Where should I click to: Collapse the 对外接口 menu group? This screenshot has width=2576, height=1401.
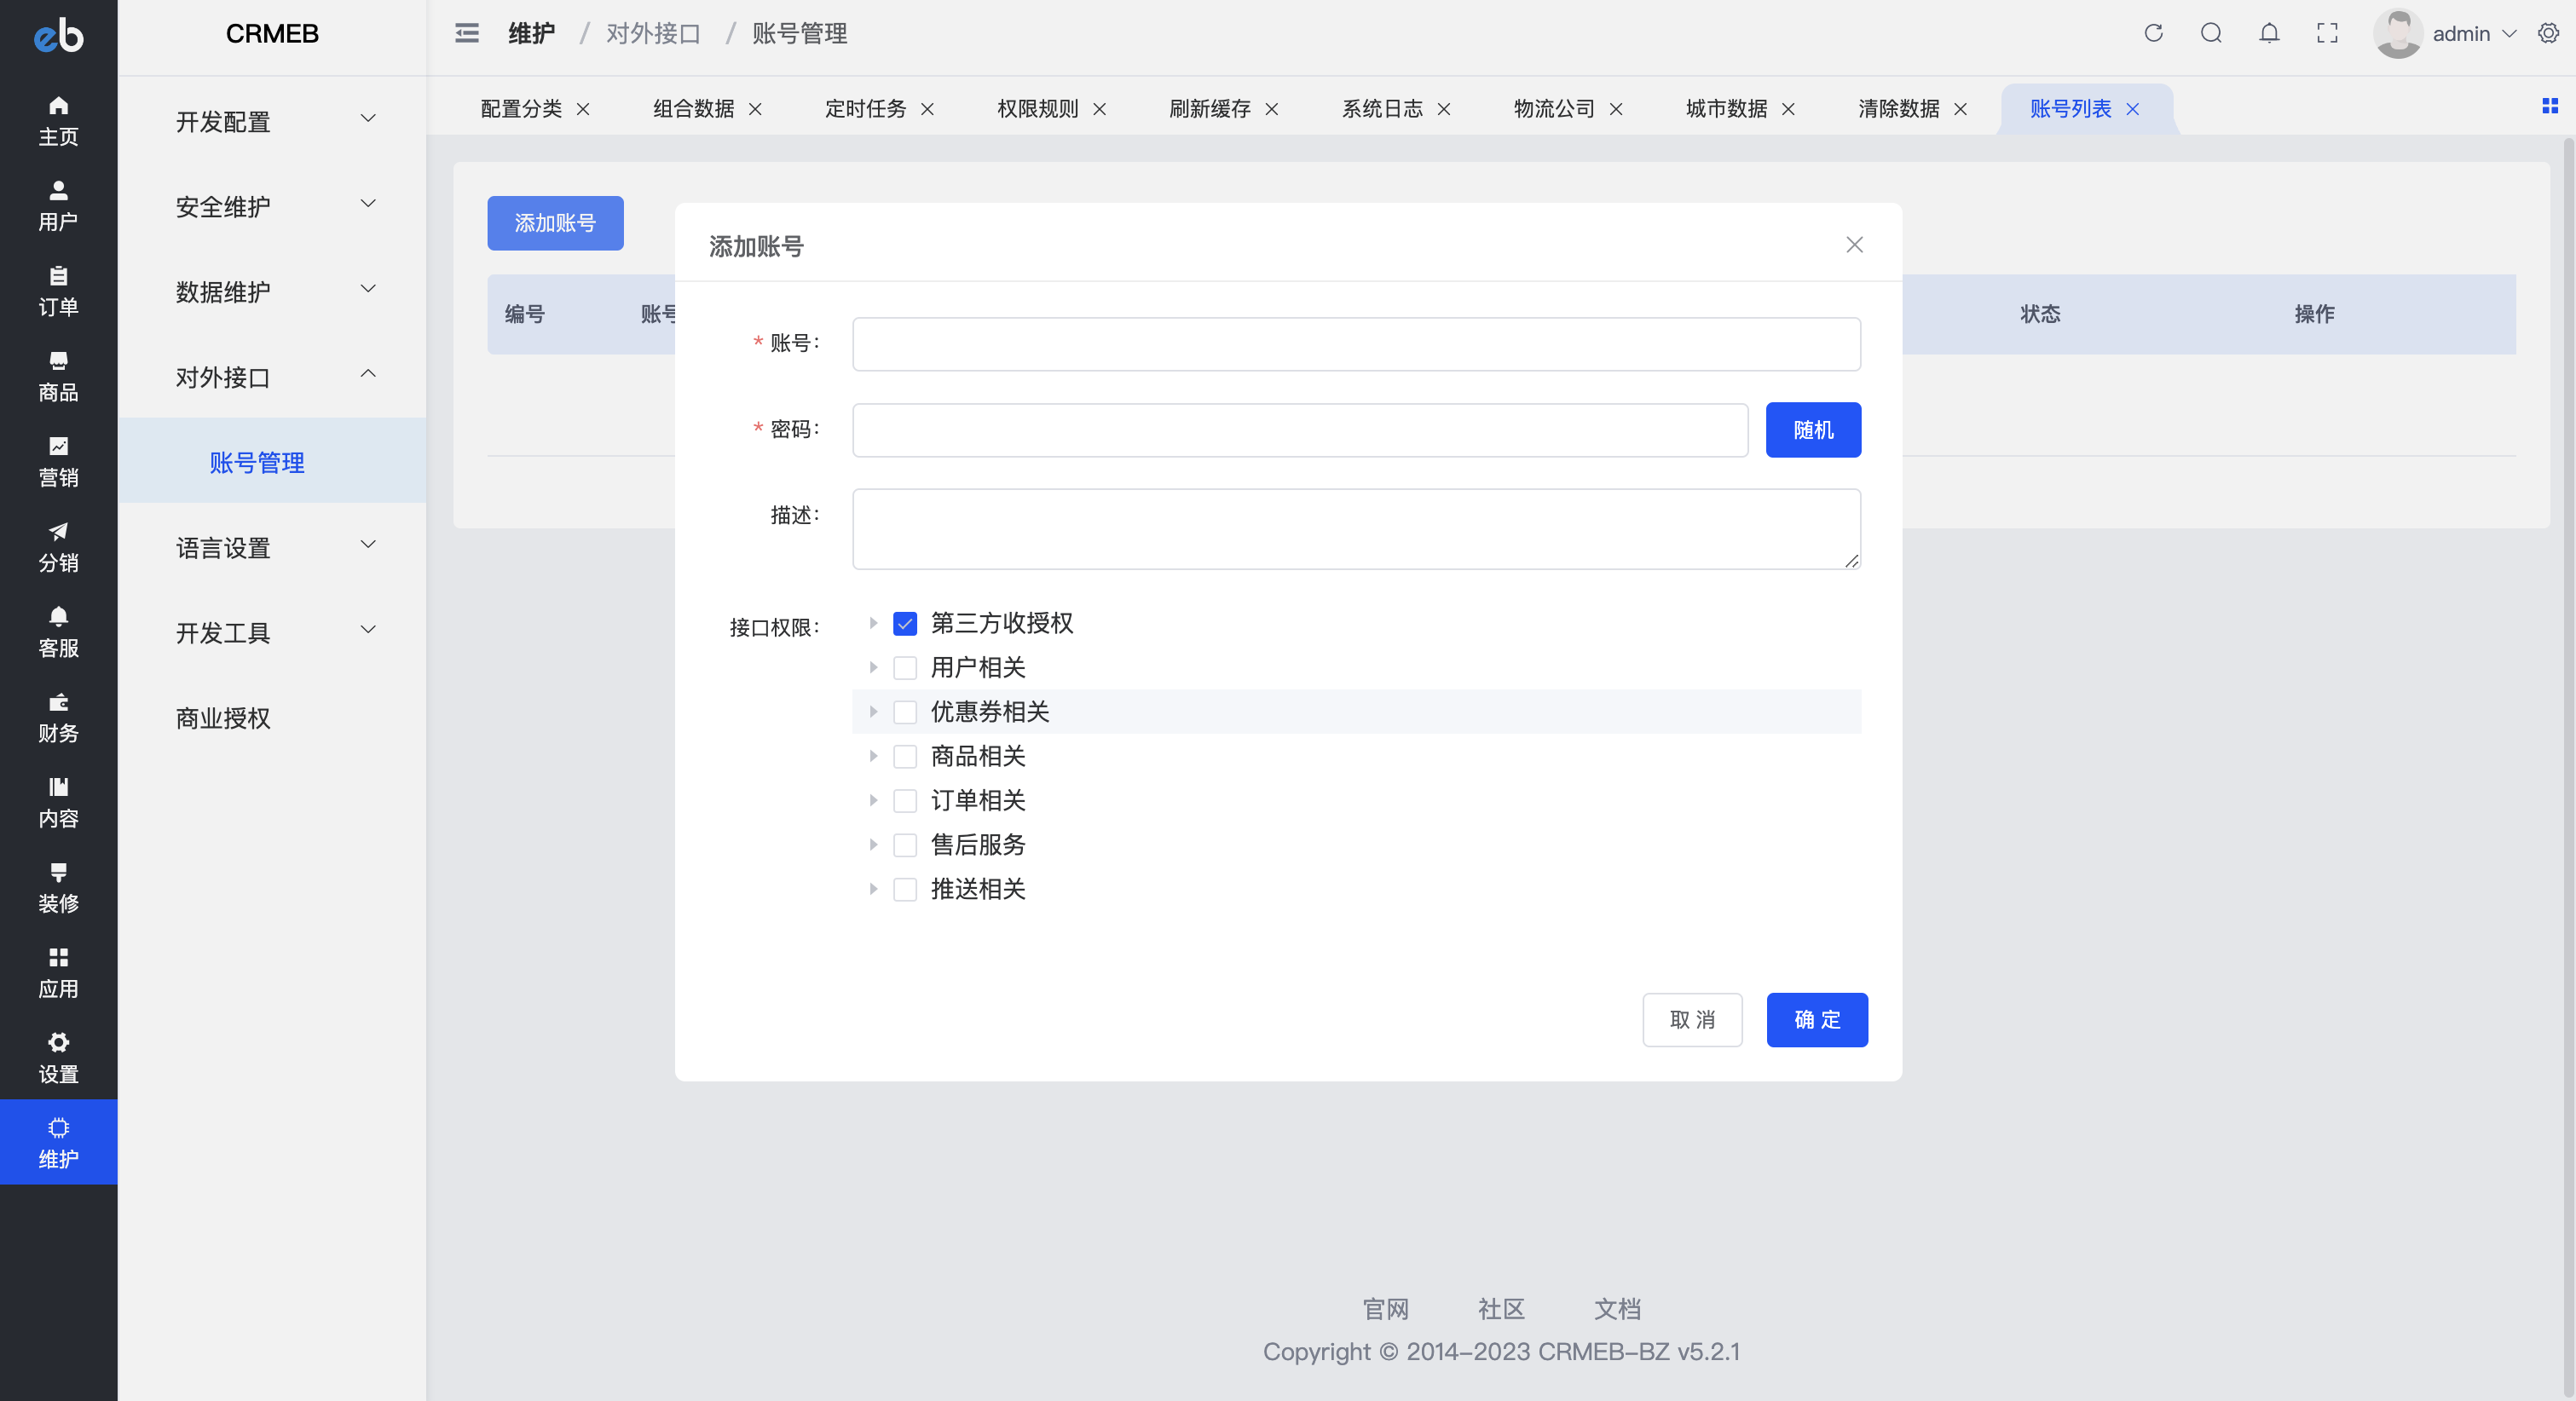[272, 377]
